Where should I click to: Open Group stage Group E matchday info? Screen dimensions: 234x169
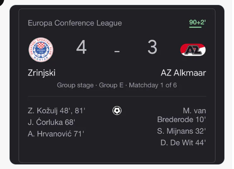pyautogui.click(x=117, y=85)
